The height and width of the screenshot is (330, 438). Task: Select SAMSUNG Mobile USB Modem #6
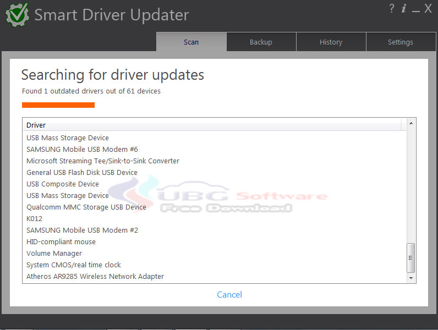[x=215, y=150]
